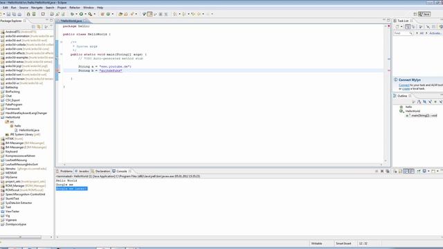Click the Open Task toolbar icon
Screen dimensions: 443x249
pos(126,14)
